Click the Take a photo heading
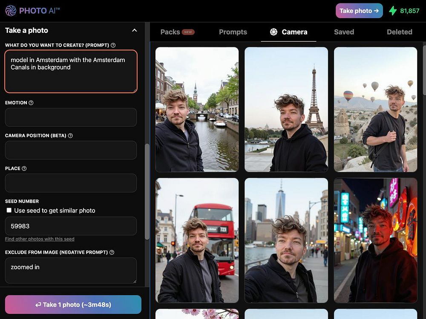Viewport: 426px width, 319px height. 26,30
